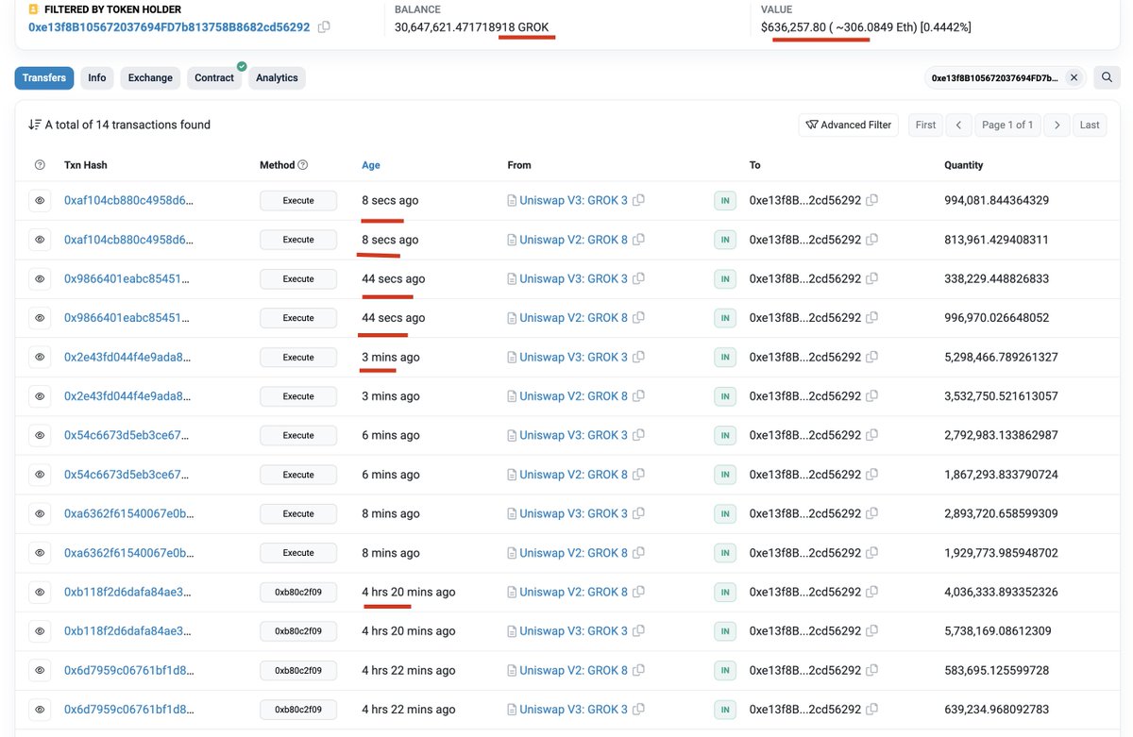
Task: Copy Uniswap V2: GROK 8 address, 6 mins row
Action: [x=639, y=475]
